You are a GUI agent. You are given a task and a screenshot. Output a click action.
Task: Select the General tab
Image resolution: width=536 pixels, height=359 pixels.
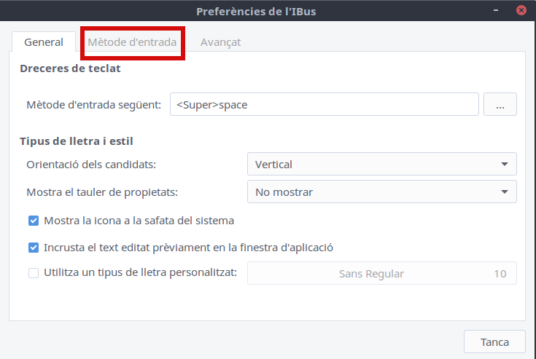[x=44, y=42]
